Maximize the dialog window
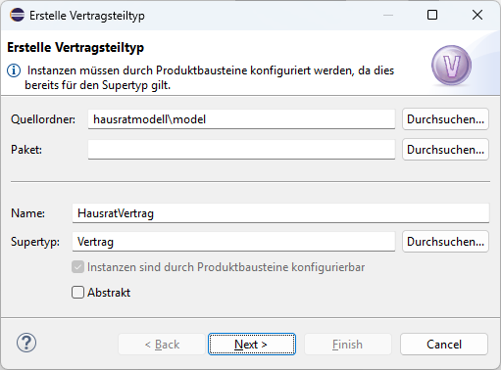Screen dimensions: 501x370 pos(432,15)
